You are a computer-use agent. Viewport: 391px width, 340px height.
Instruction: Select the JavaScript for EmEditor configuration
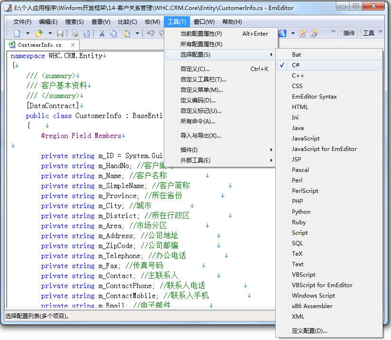(329, 149)
